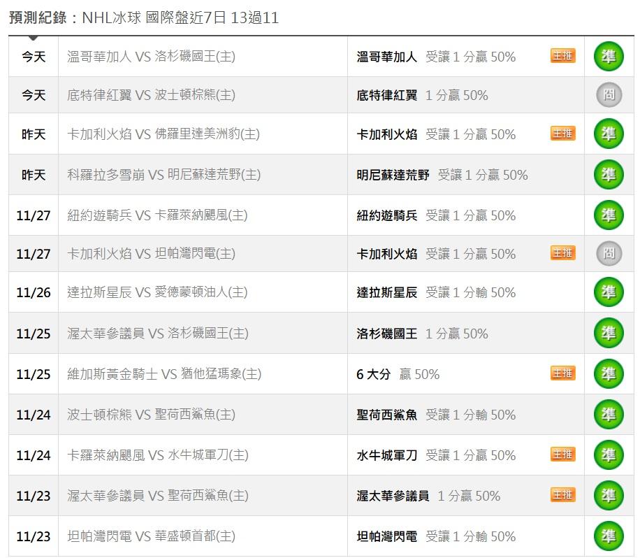Select prediction 洛杉磯國王 1 分贏 50%

pos(422,334)
